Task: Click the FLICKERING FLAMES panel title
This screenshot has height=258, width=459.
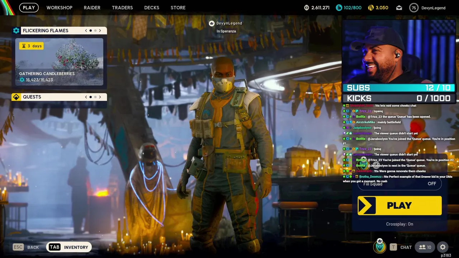Action: tap(46, 30)
